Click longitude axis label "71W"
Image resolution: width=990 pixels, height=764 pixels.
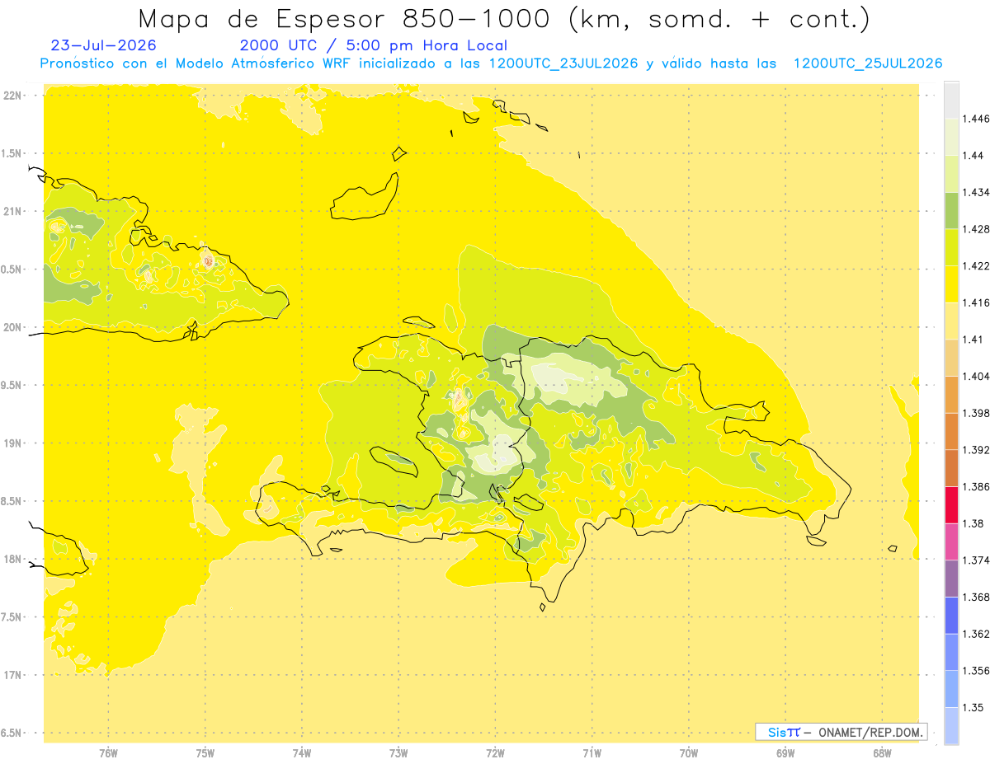[x=592, y=752]
